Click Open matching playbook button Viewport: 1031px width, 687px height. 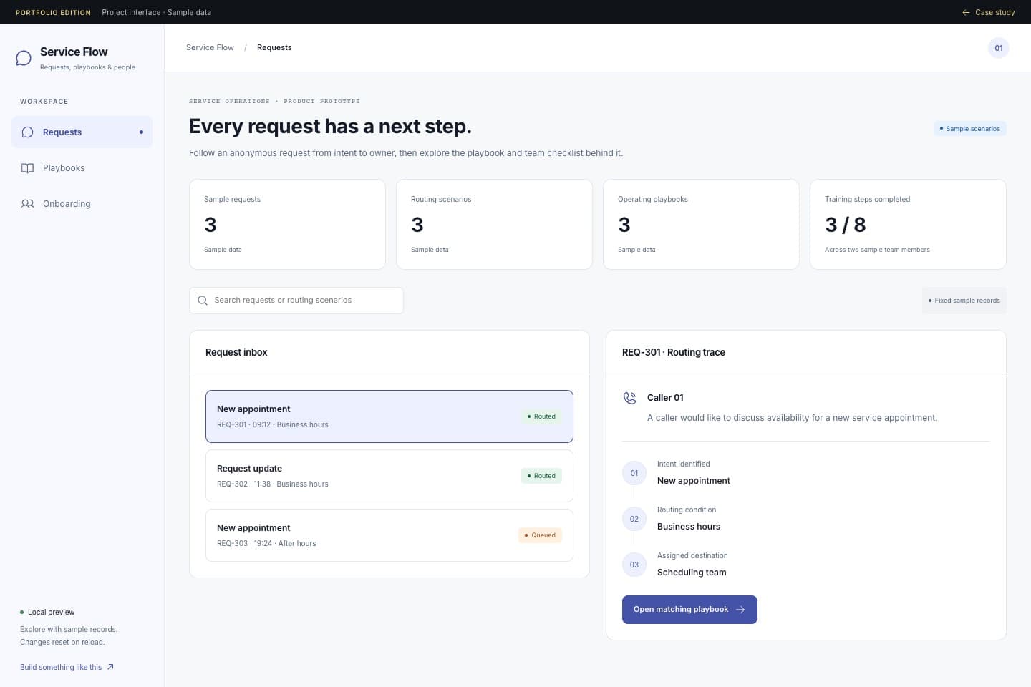point(689,610)
